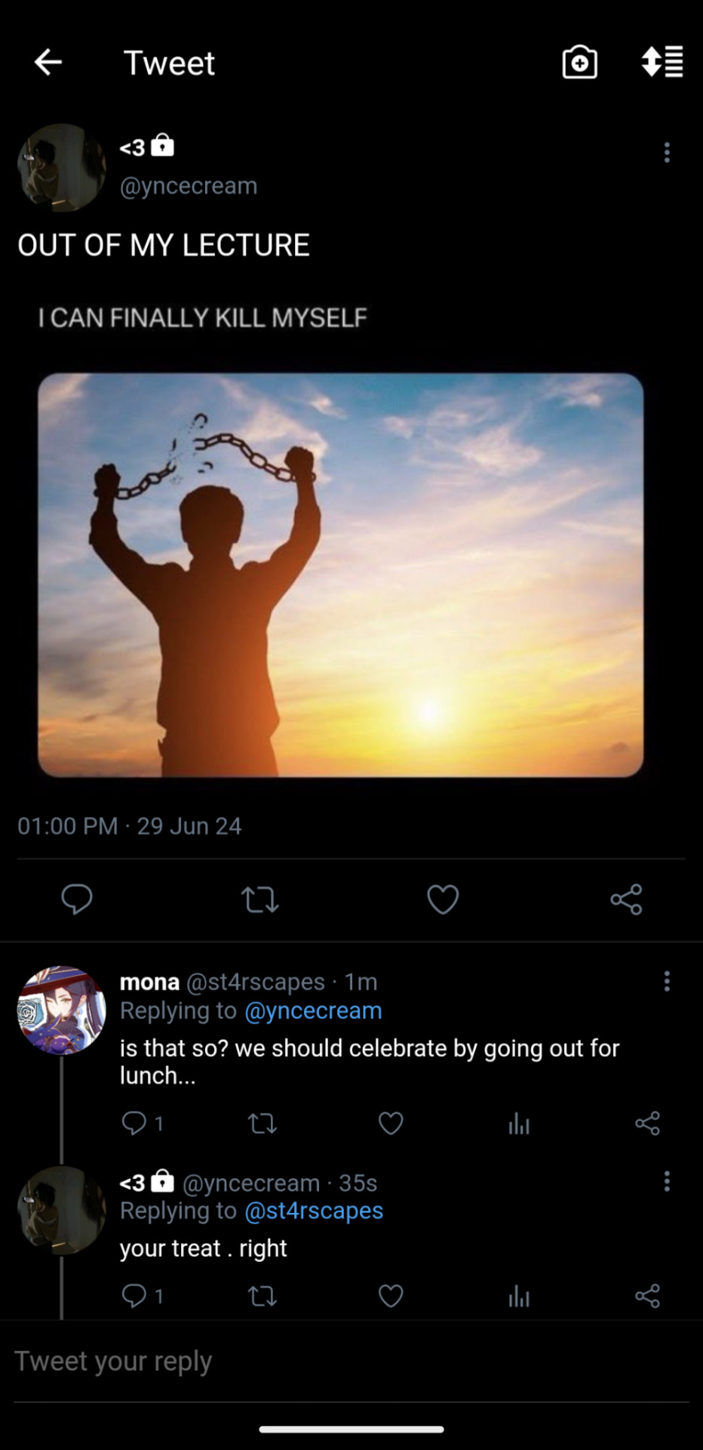
Task: Retweet the OUT OF MY LECTURE tweet
Action: 260,899
